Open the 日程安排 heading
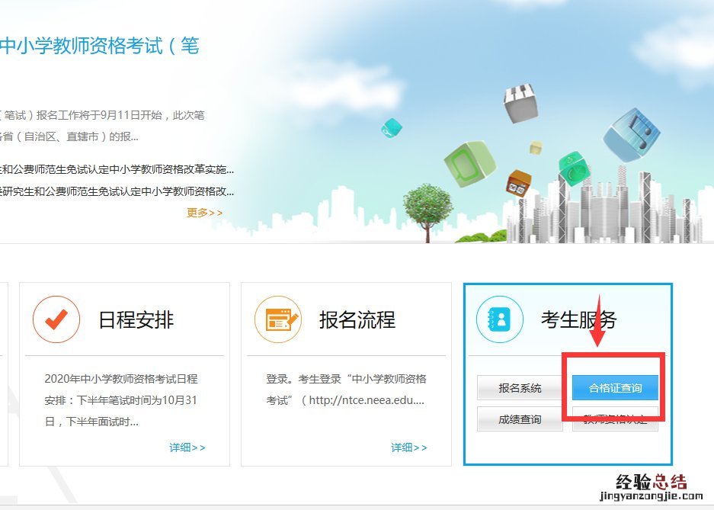 click(x=136, y=319)
